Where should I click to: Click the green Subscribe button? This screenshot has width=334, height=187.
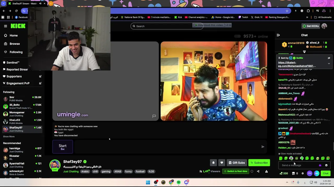click(259, 163)
